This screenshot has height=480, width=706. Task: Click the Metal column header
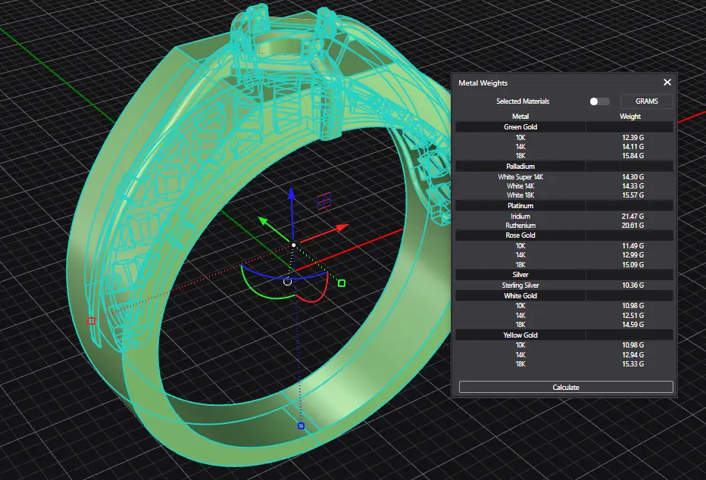520,117
